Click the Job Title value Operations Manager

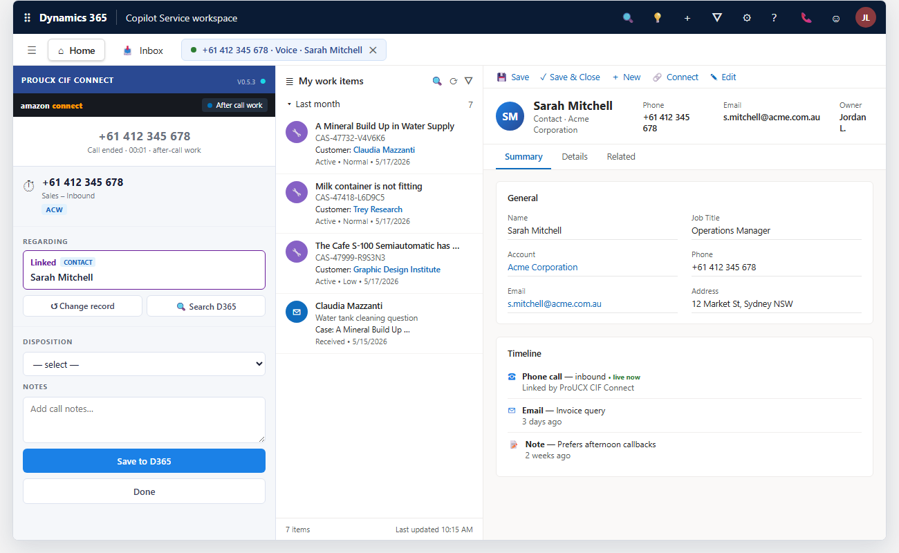[x=731, y=231]
